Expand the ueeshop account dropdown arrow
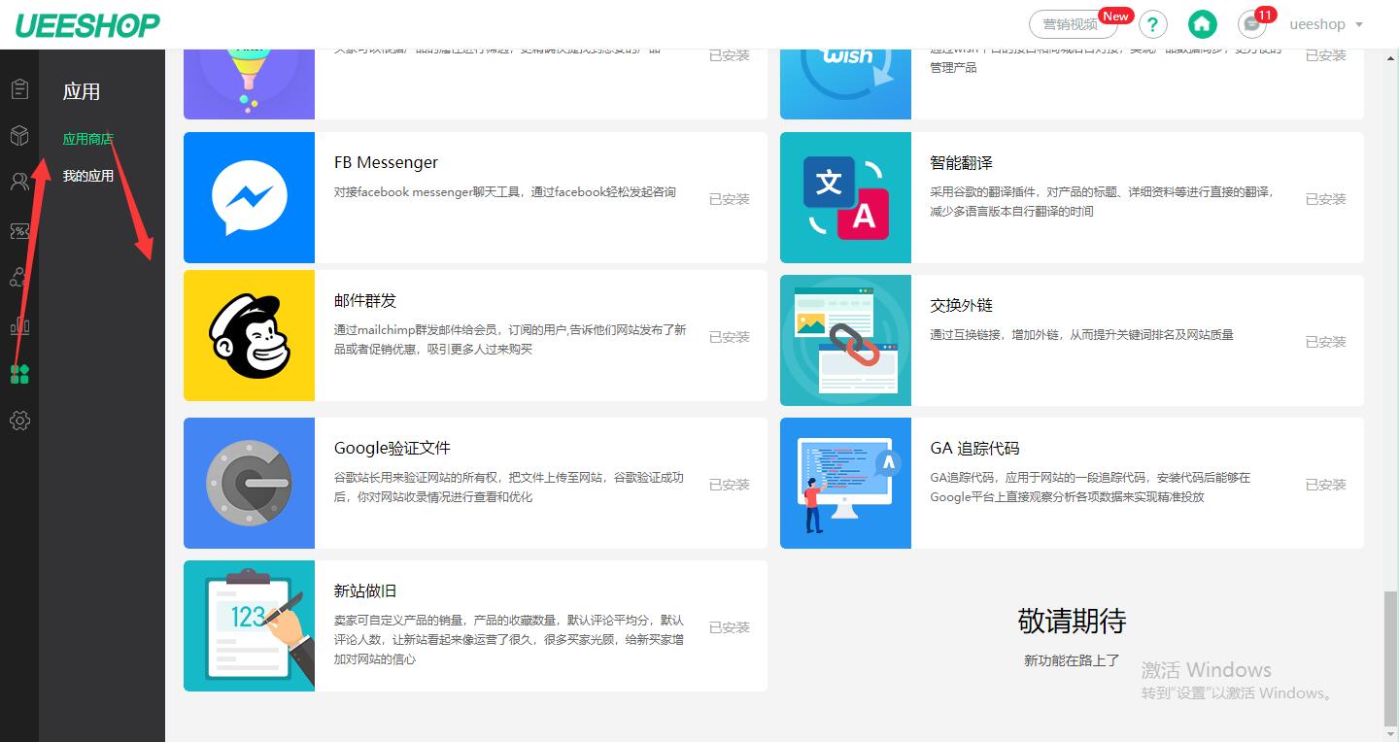Screen dimensions: 1399x742 tap(1359, 25)
